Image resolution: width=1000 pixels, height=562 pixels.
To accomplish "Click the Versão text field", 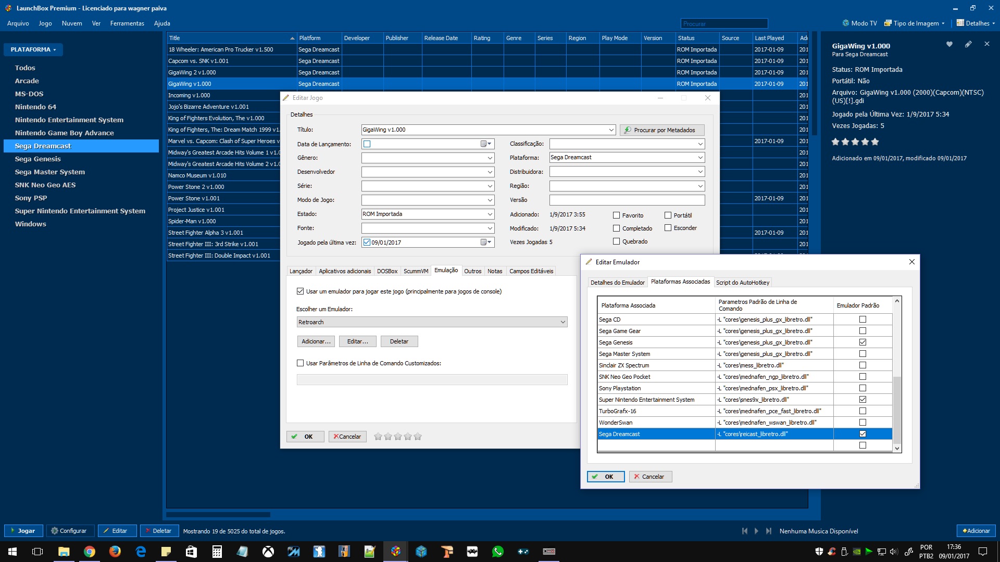I will [627, 200].
